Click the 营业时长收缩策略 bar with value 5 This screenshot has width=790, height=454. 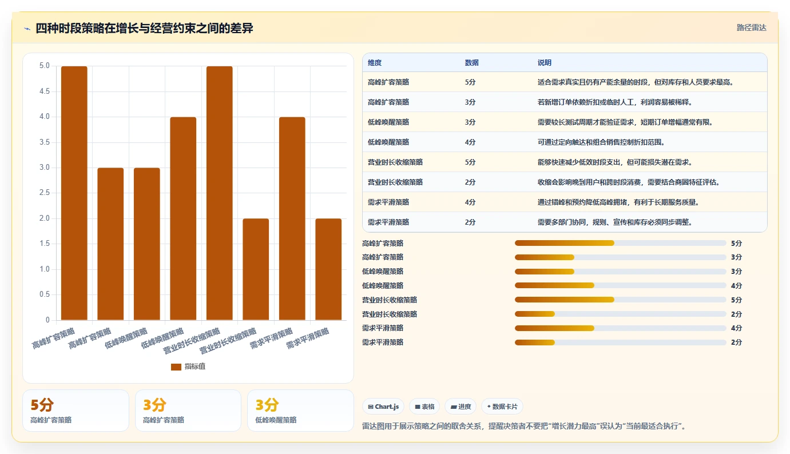pos(220,193)
